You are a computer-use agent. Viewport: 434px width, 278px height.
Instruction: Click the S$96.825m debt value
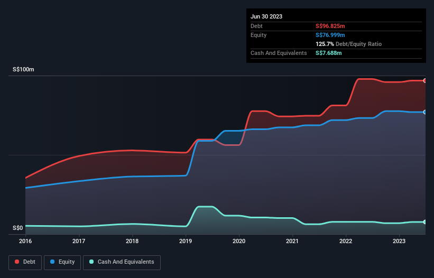330,26
